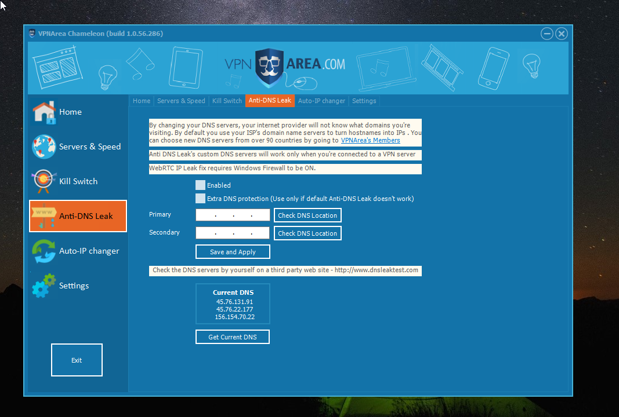The image size is (619, 417).
Task: Click the Primary label
Action: (x=160, y=214)
